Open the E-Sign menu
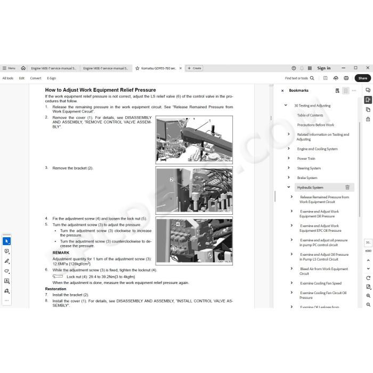Image resolution: width=373 pixels, height=373 pixels. coord(51,78)
